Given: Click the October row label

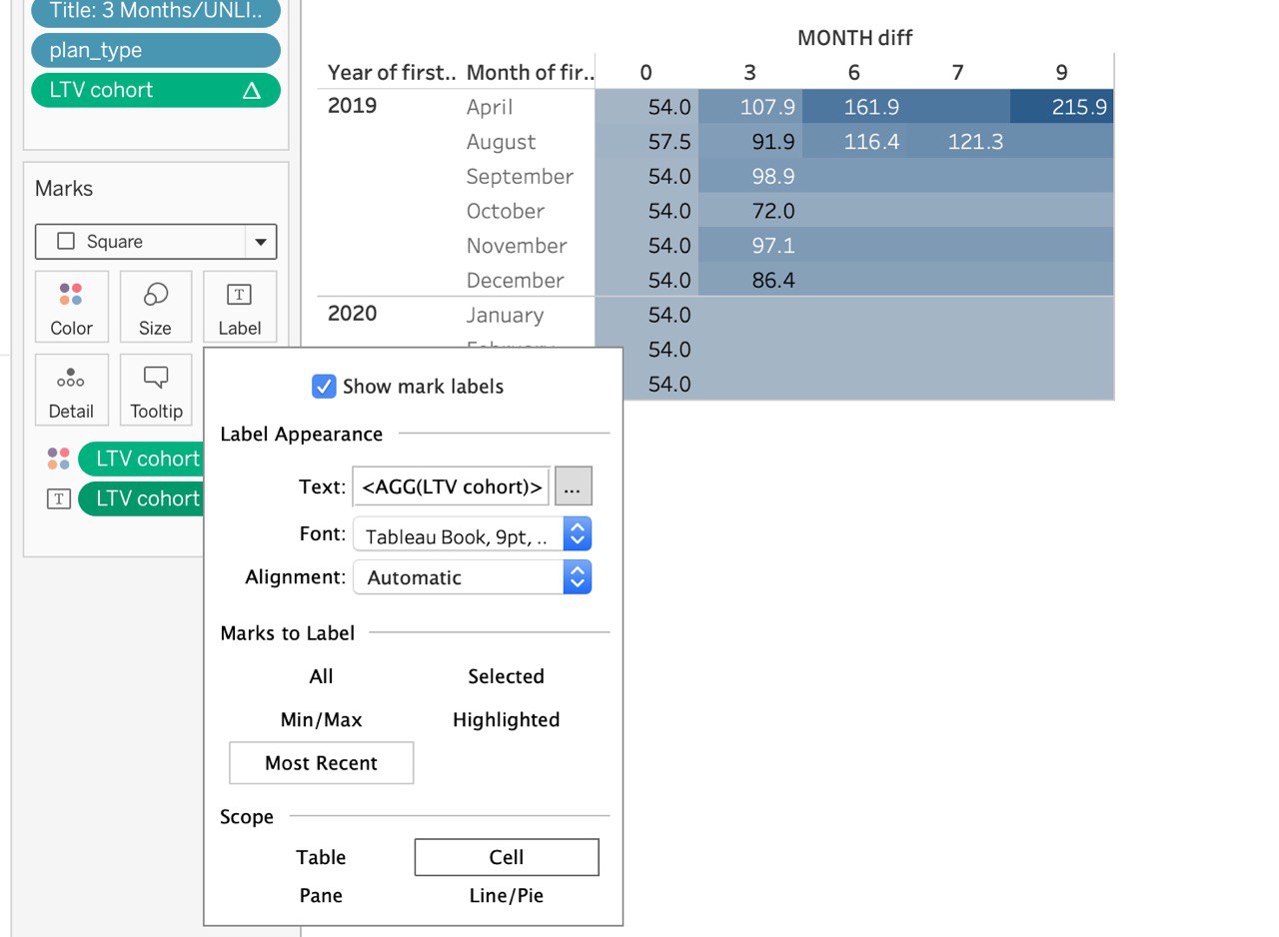Looking at the screenshot, I should point(506,211).
